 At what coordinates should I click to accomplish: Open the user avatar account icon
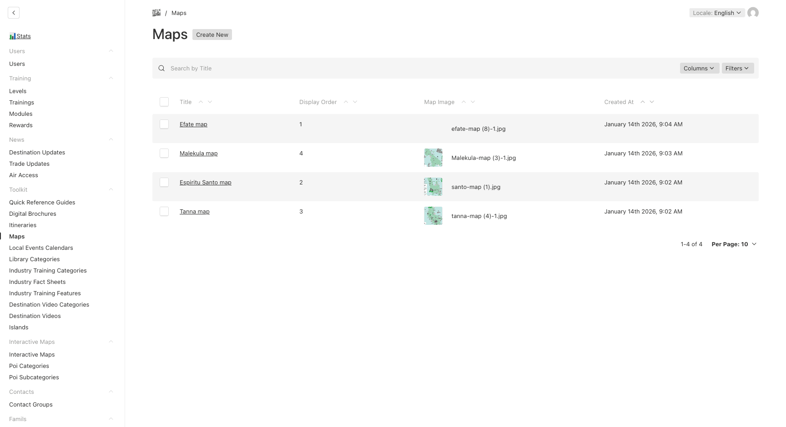point(753,13)
